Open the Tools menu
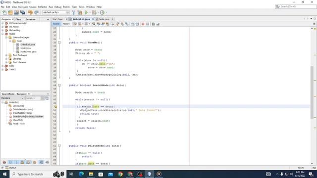 [x=82, y=7]
